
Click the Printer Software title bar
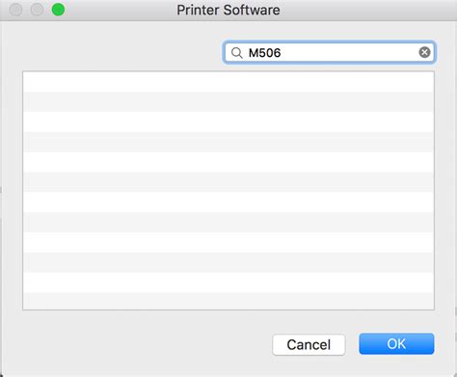(228, 10)
